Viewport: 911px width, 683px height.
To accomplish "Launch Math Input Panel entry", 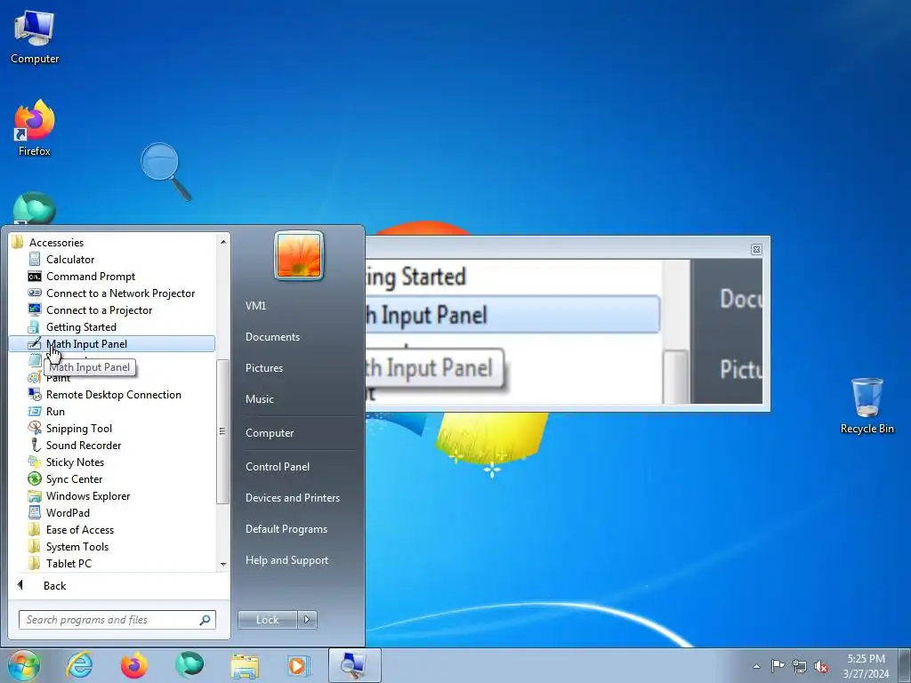I will pyautogui.click(x=111, y=344).
